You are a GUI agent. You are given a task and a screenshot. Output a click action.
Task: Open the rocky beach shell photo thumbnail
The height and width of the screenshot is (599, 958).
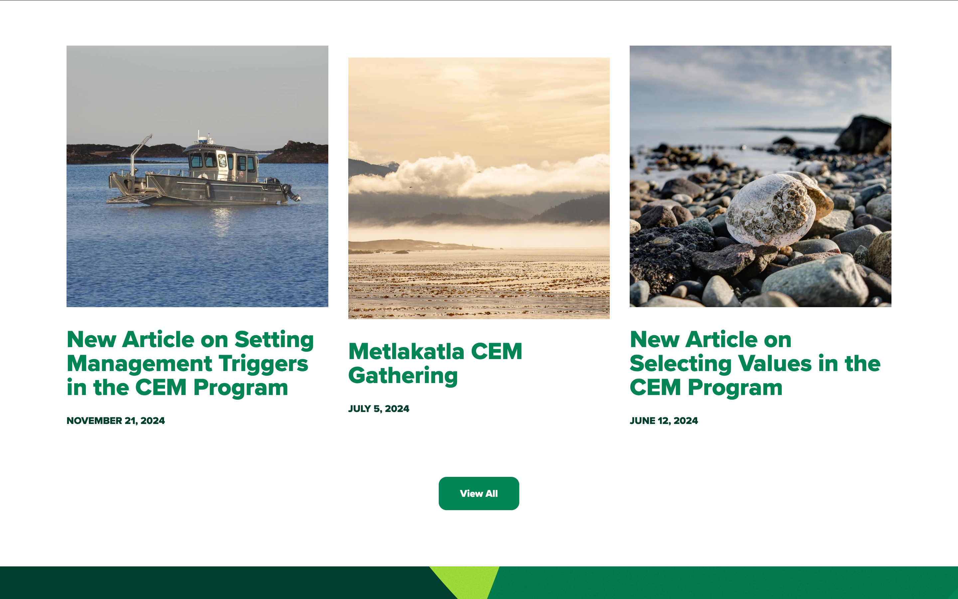(x=760, y=176)
